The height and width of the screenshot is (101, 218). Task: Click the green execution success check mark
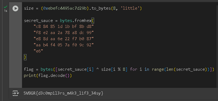[6, 7]
